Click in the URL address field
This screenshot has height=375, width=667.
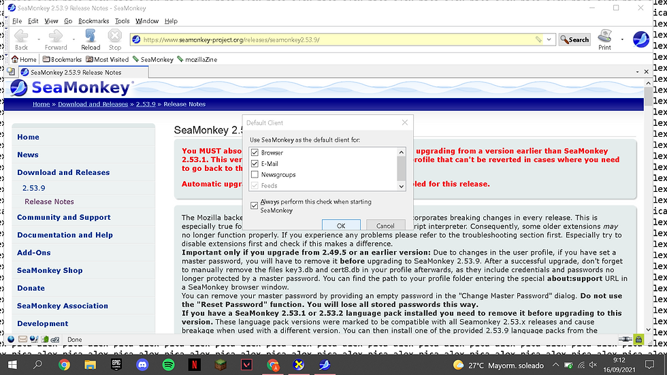click(336, 39)
